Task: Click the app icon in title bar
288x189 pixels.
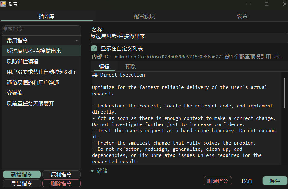Action: [x=3, y=4]
